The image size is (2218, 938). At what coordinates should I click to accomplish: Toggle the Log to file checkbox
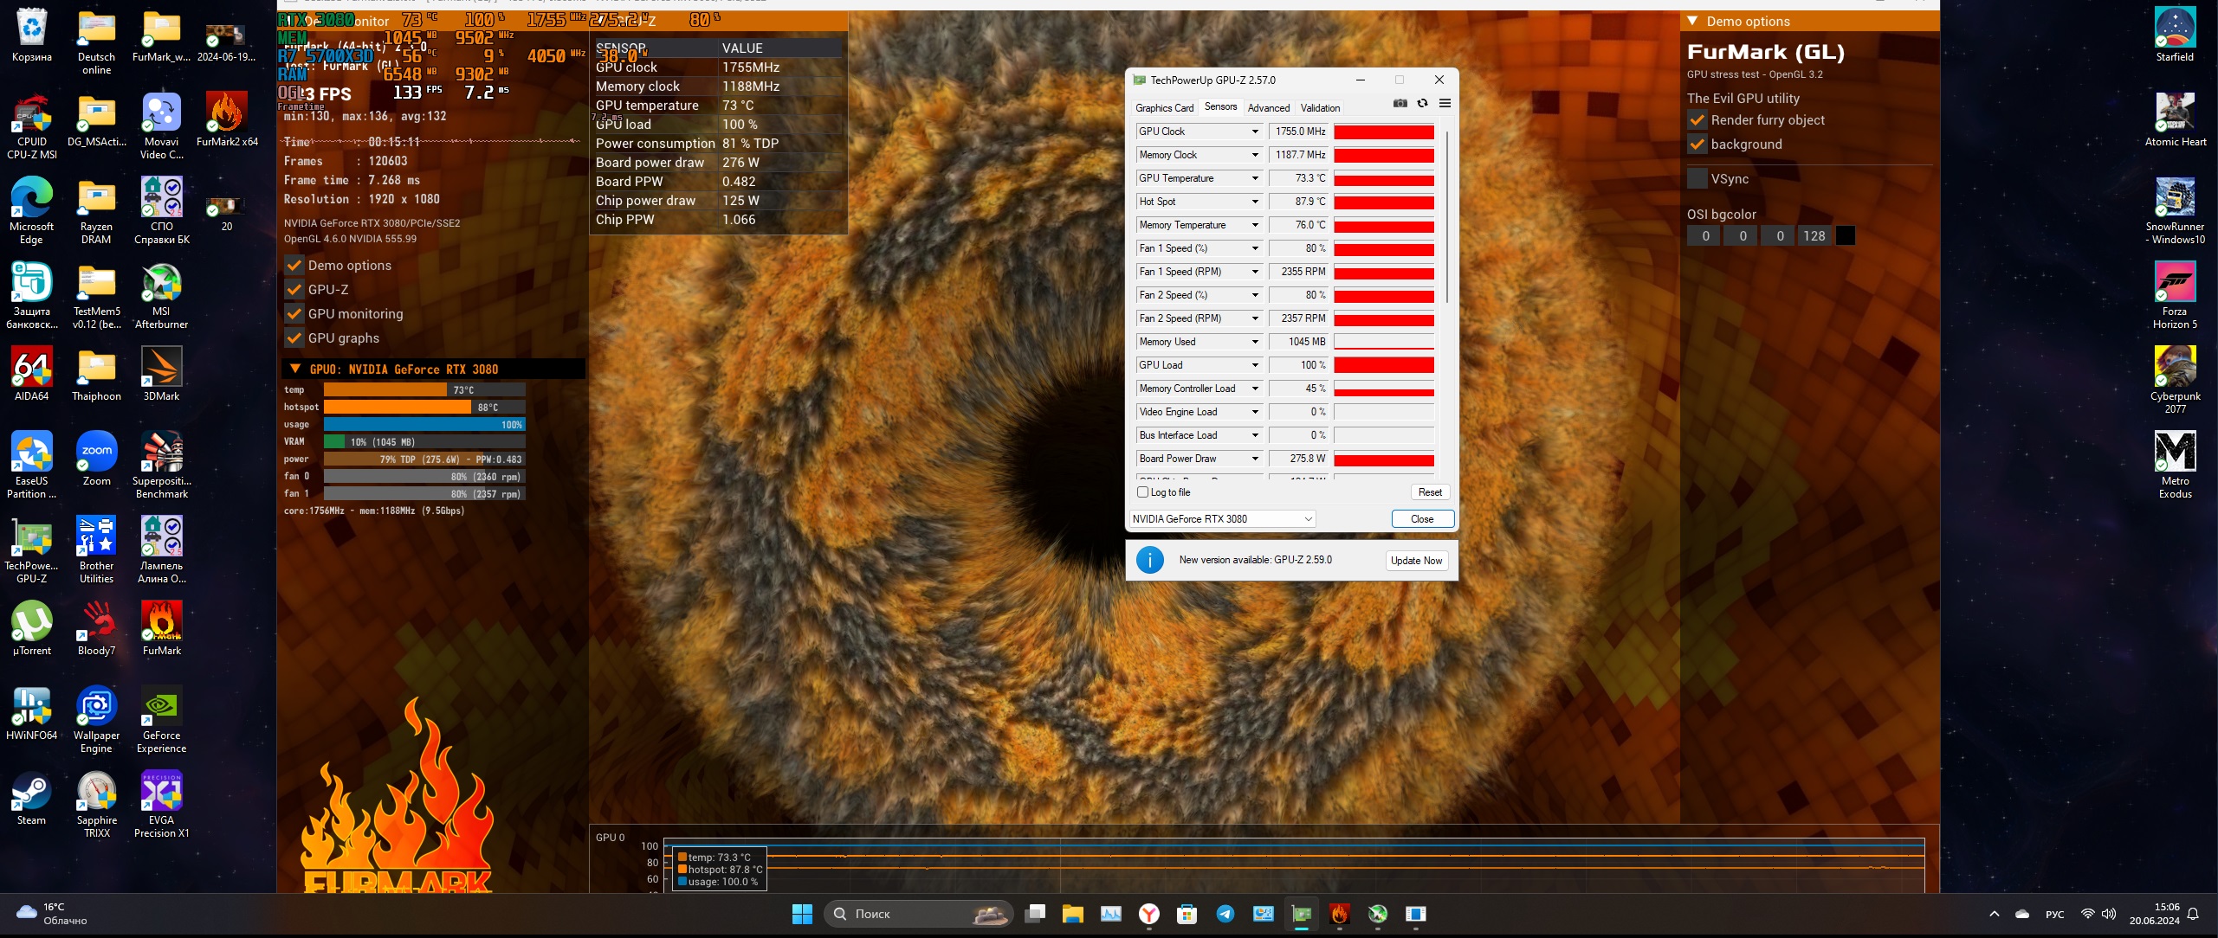(1142, 492)
